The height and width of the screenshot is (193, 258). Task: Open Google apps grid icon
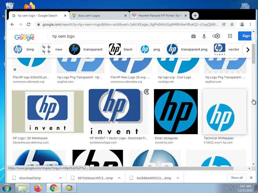tap(230, 36)
